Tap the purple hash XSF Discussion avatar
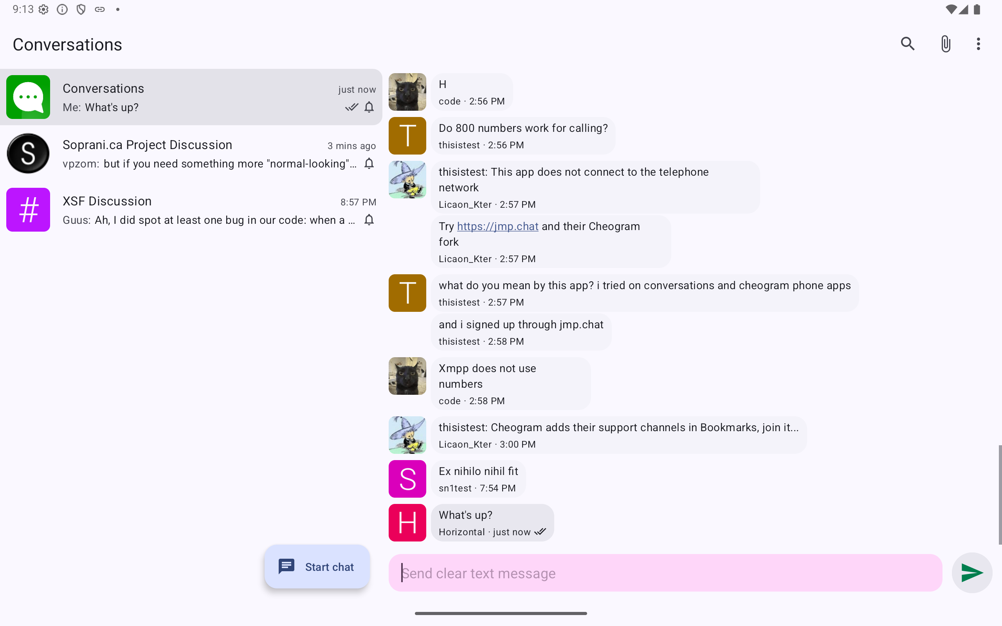This screenshot has height=626, width=1002. pos(28,210)
